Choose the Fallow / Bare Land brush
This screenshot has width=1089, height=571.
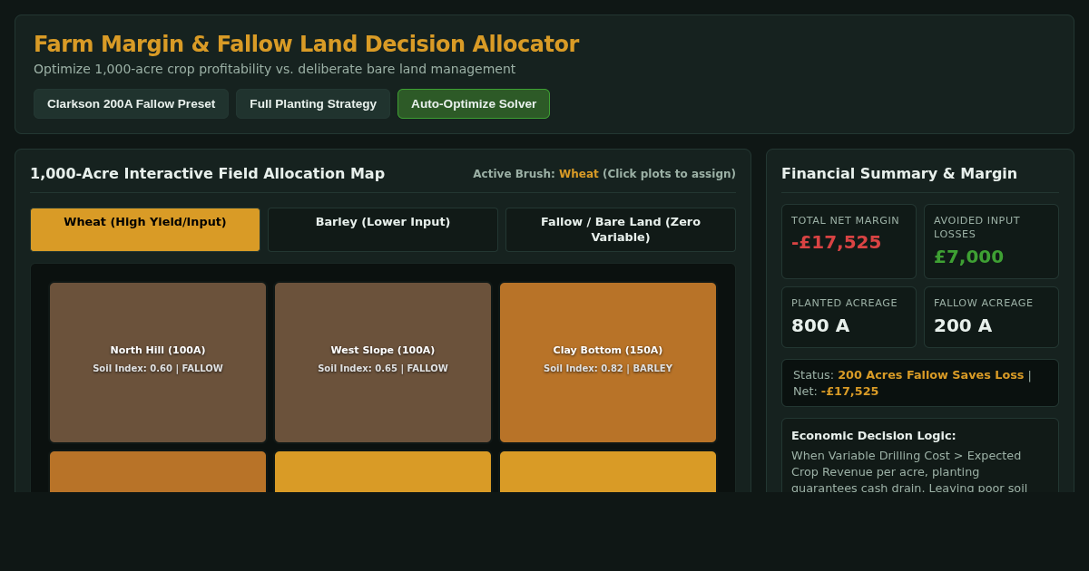pyautogui.click(x=621, y=230)
